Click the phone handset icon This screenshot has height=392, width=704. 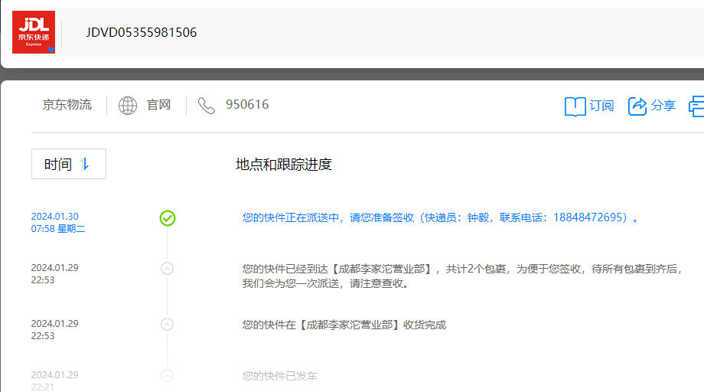(x=207, y=106)
